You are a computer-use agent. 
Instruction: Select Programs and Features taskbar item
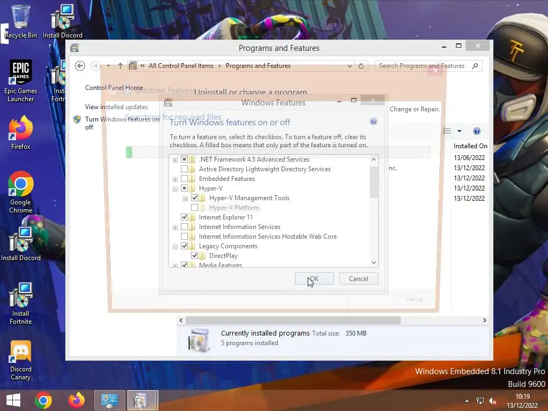tap(142, 400)
